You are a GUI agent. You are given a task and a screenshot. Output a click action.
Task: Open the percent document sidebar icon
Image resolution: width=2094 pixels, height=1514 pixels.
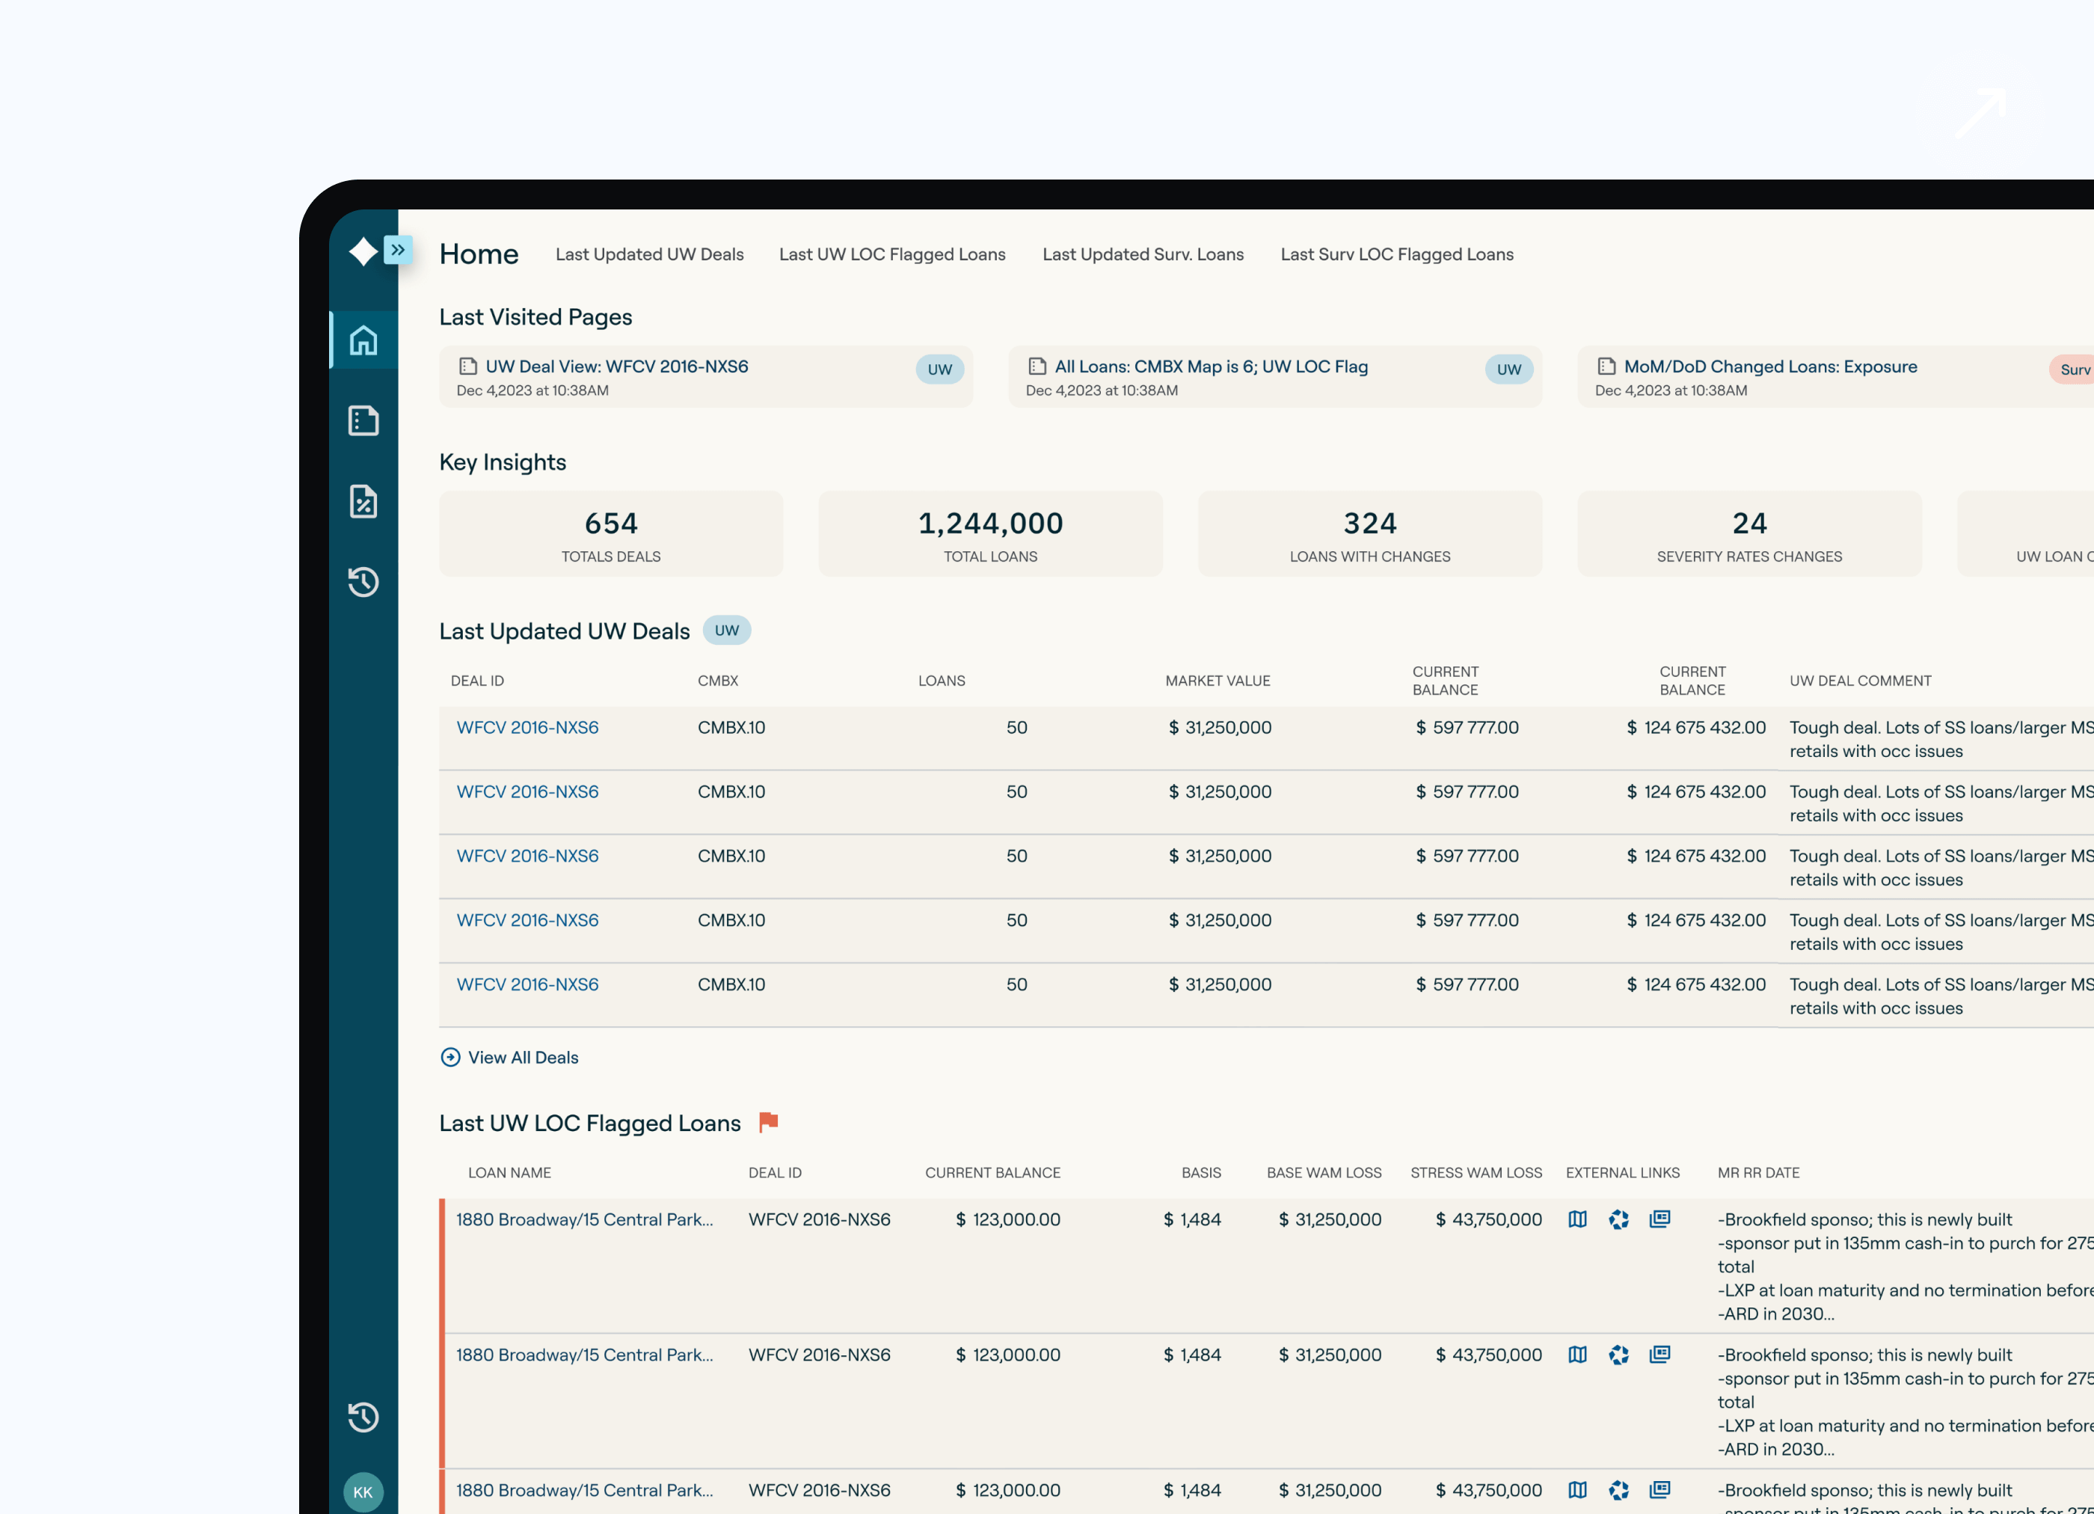point(363,500)
